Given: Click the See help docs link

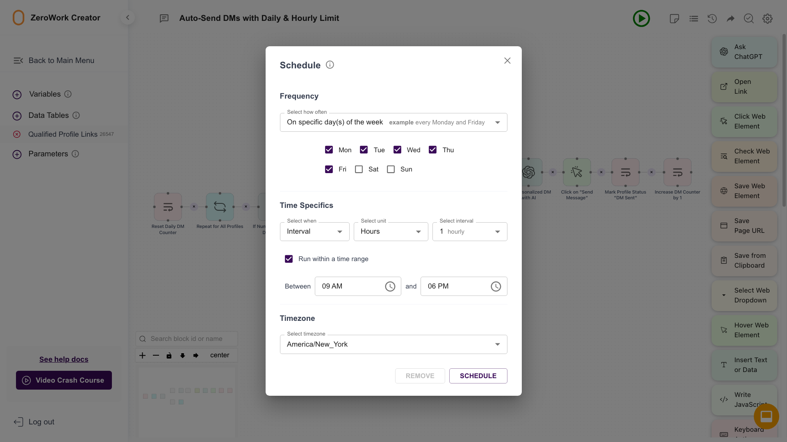Looking at the screenshot, I should [64, 359].
